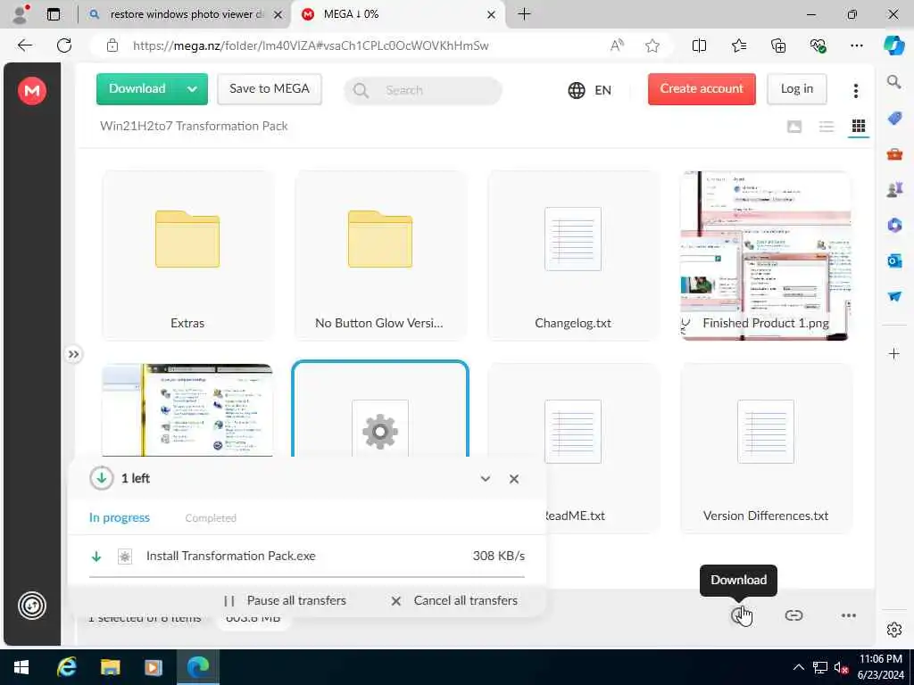Collapse the transfers panel chevron
Screen dimensions: 914x685
click(485, 479)
